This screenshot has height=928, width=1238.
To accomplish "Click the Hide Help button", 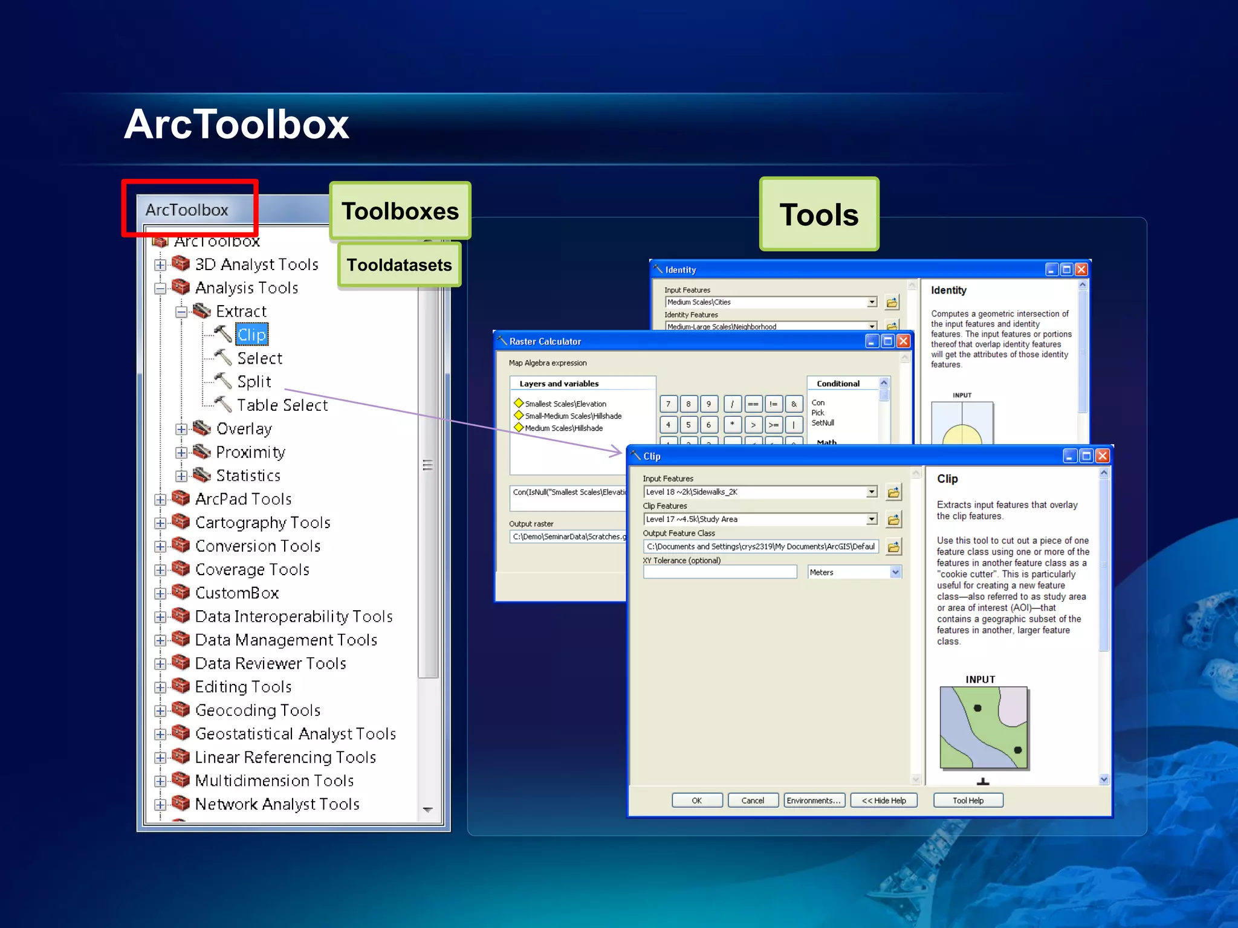I will coord(884,801).
